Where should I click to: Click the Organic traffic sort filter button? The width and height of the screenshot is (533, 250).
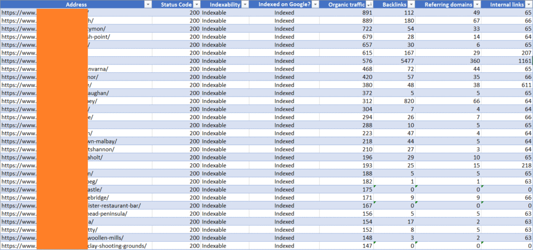point(368,4)
